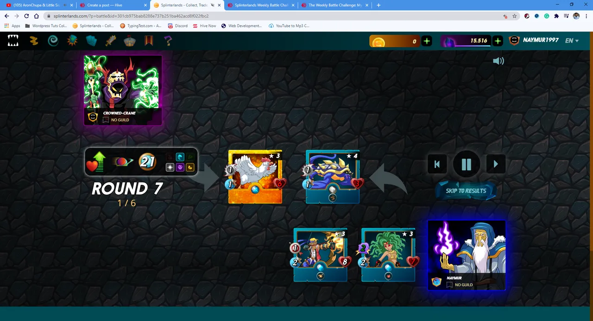Open the teal spiral menu icon
Image resolution: width=593 pixels, height=321 pixels.
pyautogui.click(x=53, y=41)
